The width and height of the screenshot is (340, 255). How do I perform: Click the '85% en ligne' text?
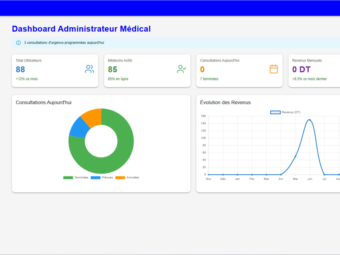pos(118,79)
